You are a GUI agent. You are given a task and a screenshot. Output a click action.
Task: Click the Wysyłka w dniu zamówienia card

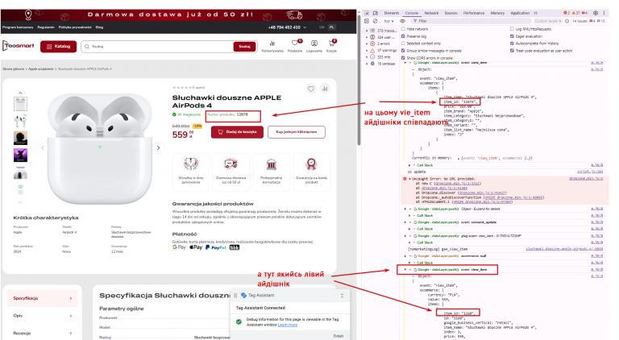pyautogui.click(x=191, y=172)
